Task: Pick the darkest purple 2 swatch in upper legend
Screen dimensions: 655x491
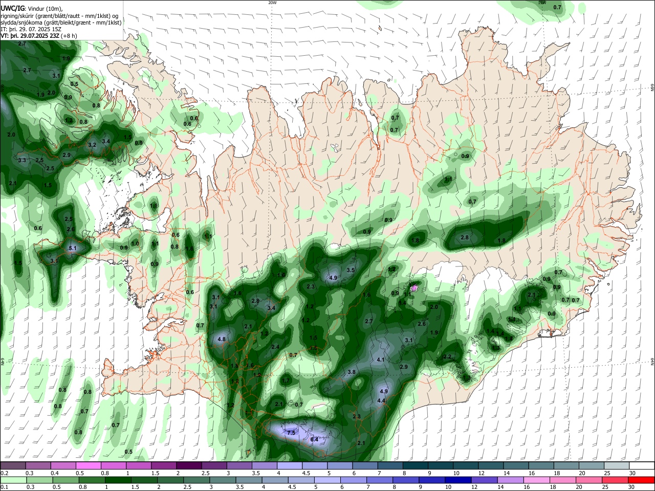Action: (188, 466)
